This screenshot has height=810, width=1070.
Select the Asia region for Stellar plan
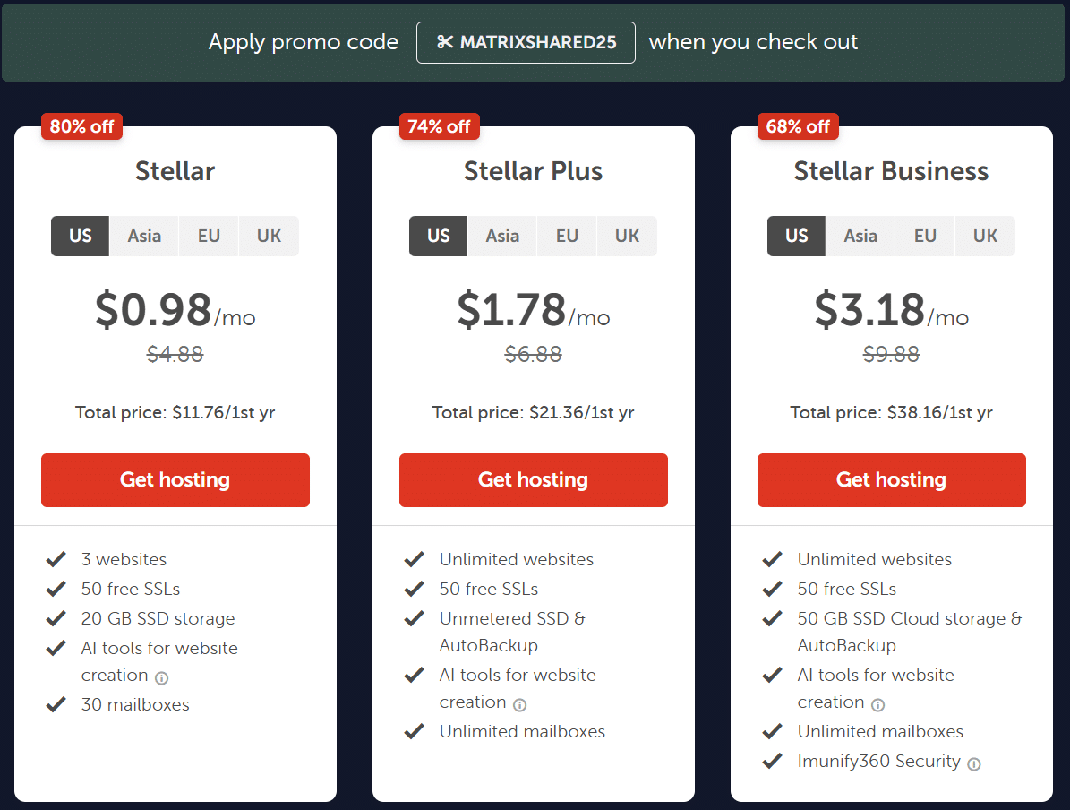tap(143, 236)
